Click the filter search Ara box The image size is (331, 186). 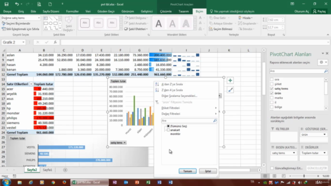tap(187, 120)
